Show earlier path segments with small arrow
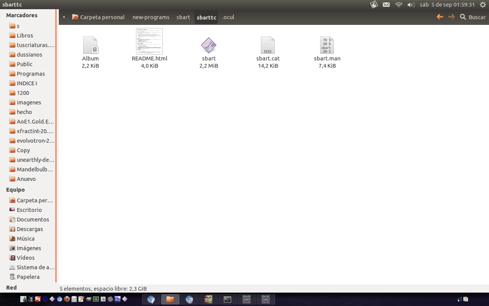 [64, 17]
